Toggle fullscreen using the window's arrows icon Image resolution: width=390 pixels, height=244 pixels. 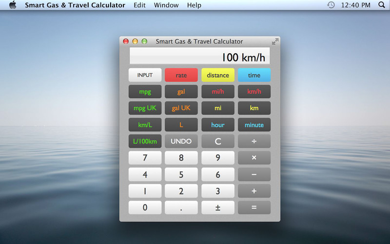(275, 41)
